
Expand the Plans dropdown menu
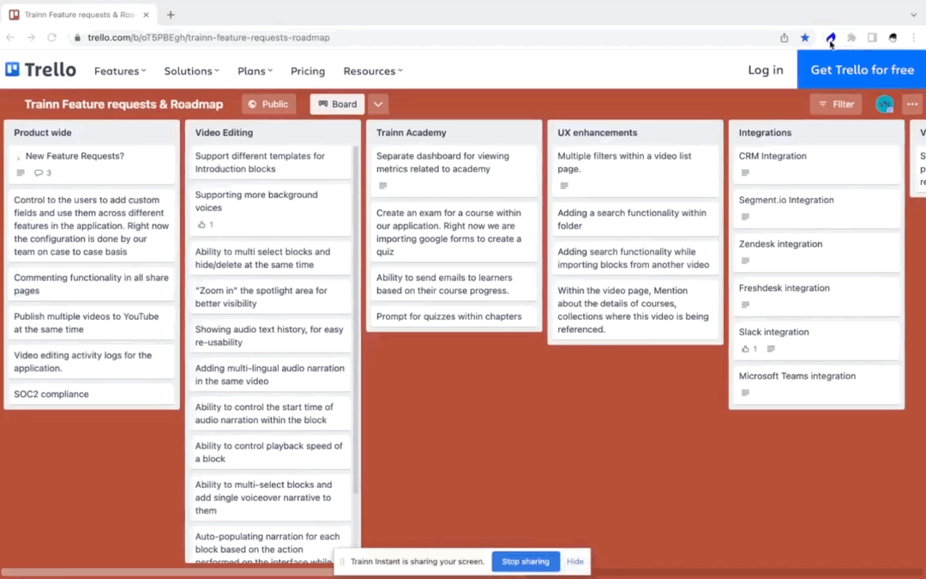pos(256,71)
